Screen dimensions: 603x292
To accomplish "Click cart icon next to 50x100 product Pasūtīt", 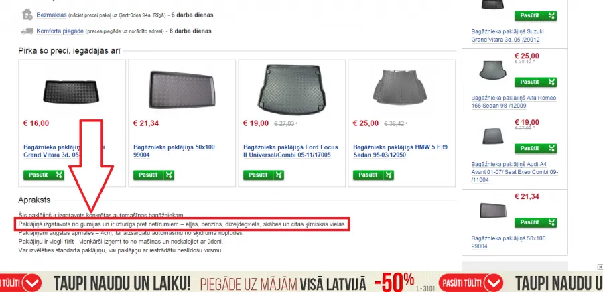I will pos(170,175).
